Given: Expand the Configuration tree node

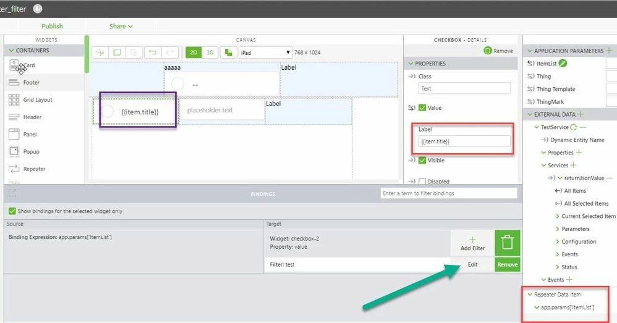Looking at the screenshot, I should click(x=557, y=241).
